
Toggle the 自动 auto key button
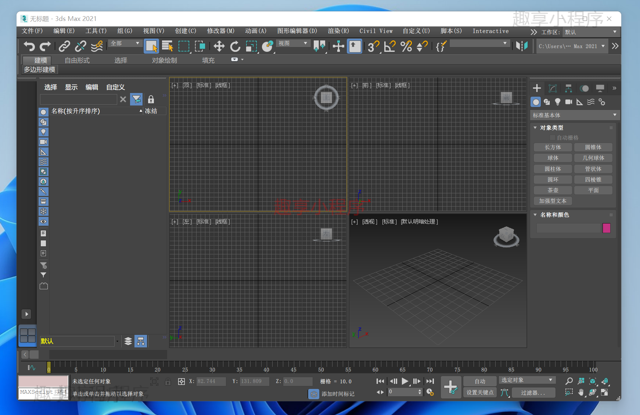480,381
